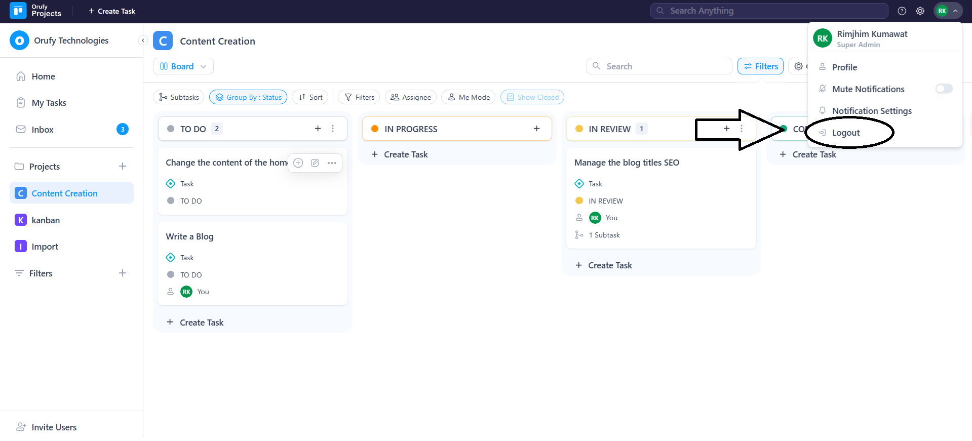
Task: Open settings gear in top bar
Action: pos(920,11)
